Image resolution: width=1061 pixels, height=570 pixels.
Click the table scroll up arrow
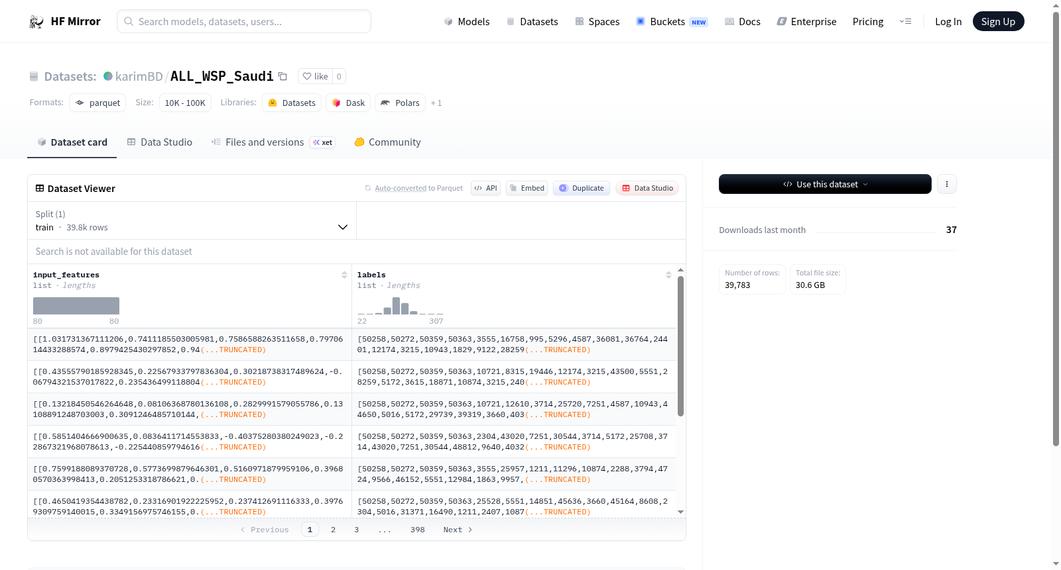point(680,270)
